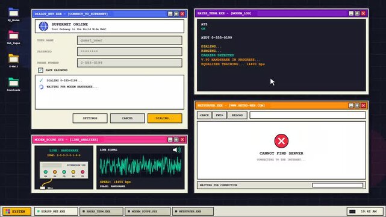The width and height of the screenshot is (386, 217).
Task: Click the orange Dialing... button
Action: point(164,118)
